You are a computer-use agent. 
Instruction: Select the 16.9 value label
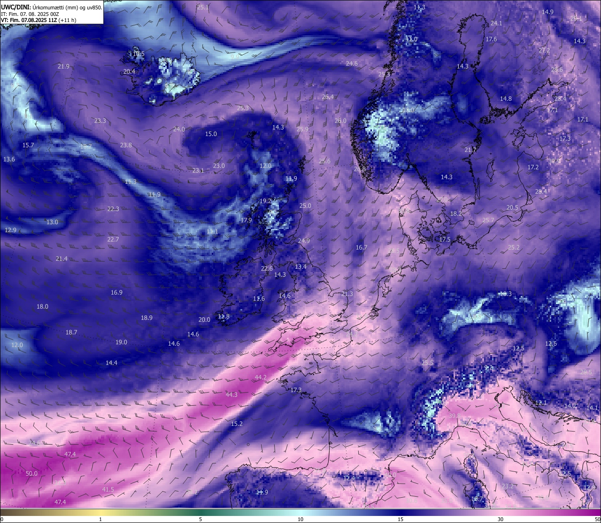click(x=116, y=293)
